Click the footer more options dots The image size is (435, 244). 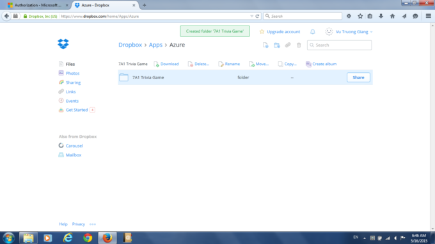coord(93,224)
